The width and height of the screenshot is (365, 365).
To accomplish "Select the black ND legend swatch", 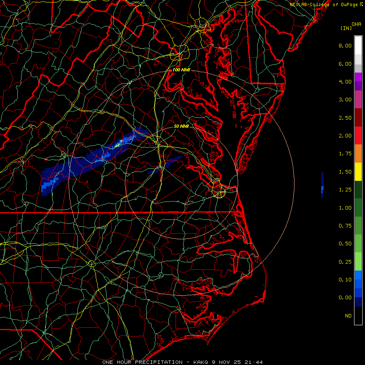I will (358, 316).
